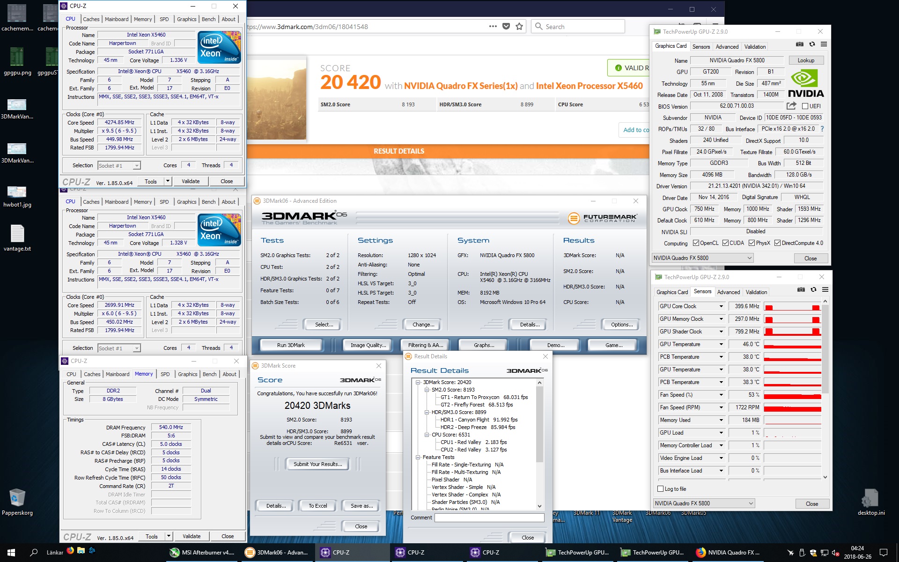Switch to Validation tab in GPU-Z Sensors window
The image size is (899, 562).
click(x=756, y=292)
